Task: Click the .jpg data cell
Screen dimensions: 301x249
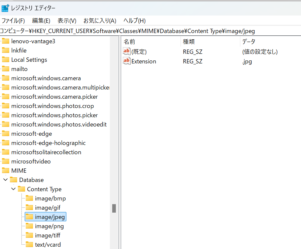Action: (x=247, y=61)
